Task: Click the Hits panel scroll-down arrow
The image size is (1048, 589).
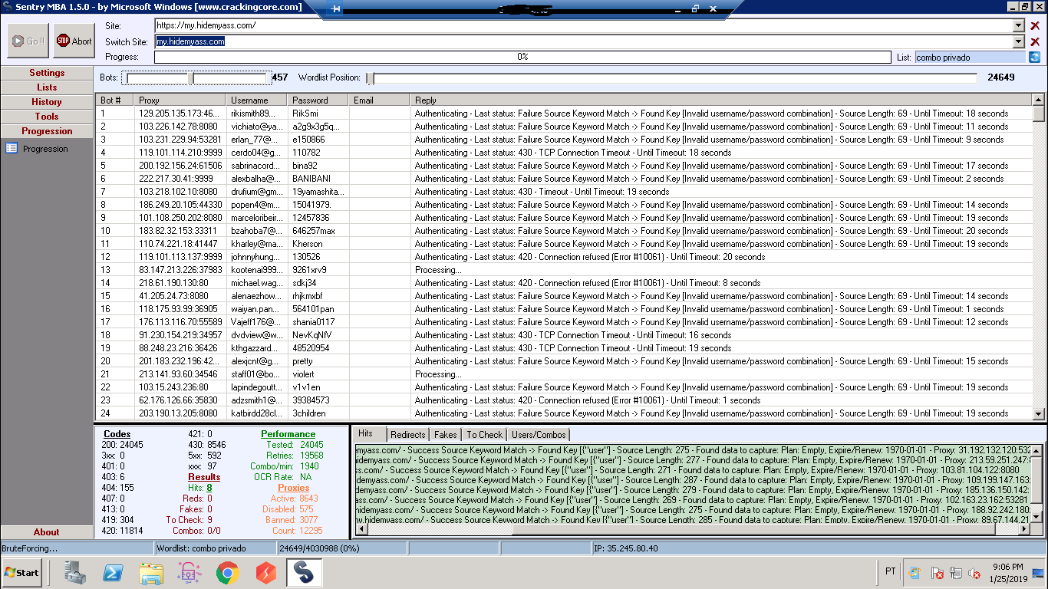Action: coord(1037,515)
